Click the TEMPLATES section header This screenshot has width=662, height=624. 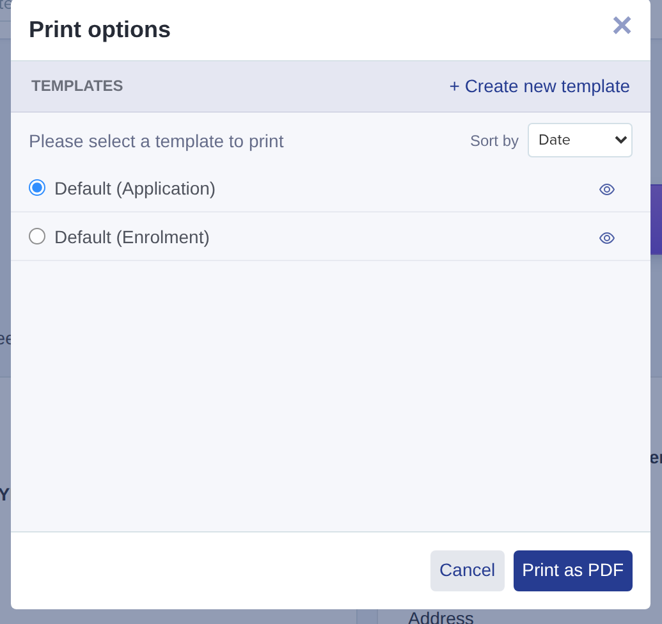(x=77, y=86)
